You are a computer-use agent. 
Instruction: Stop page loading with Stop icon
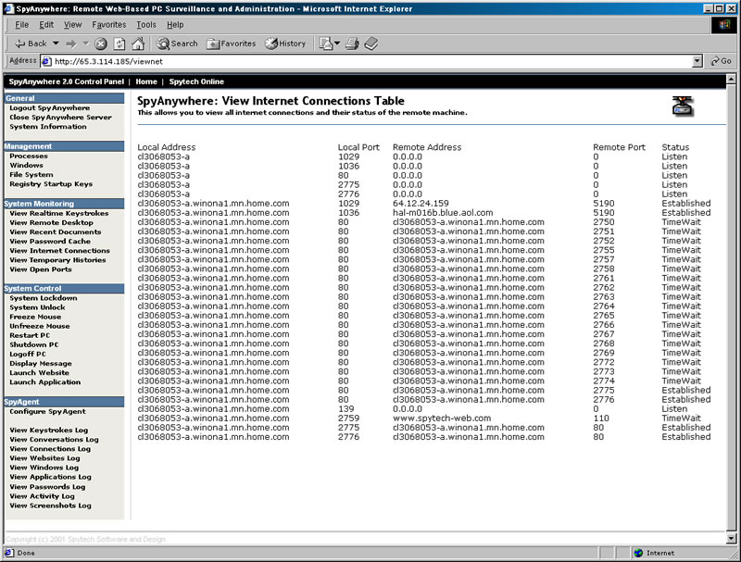pos(101,44)
